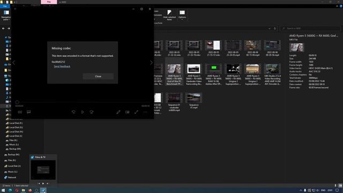Open the Windows notification center
The height and width of the screenshot is (193, 343).
pyautogui.click(x=337, y=190)
